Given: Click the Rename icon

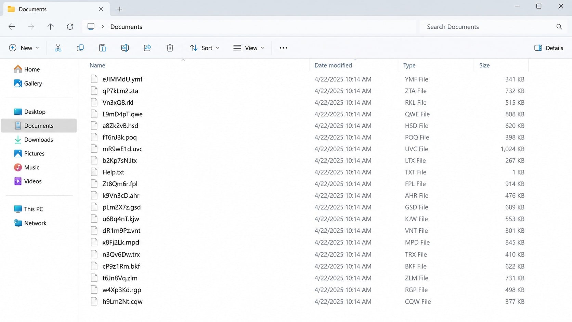Looking at the screenshot, I should pos(125,48).
